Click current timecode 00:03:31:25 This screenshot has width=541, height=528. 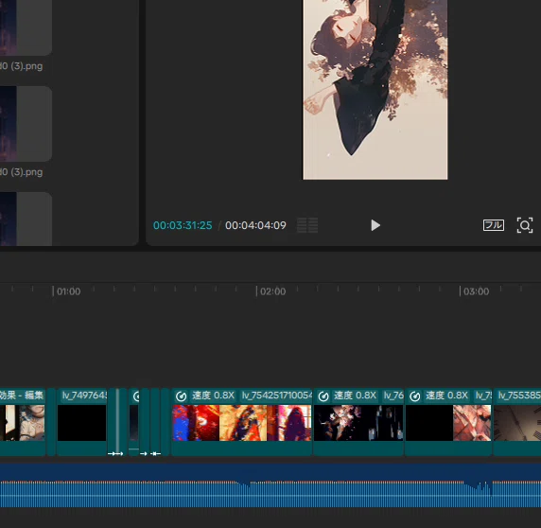pyautogui.click(x=183, y=225)
